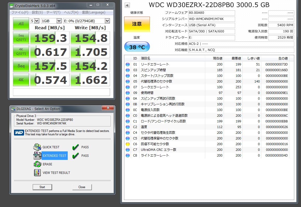The image size is (301, 207).
Task: Open the test count dropdown showing 5
Action: [35, 21]
